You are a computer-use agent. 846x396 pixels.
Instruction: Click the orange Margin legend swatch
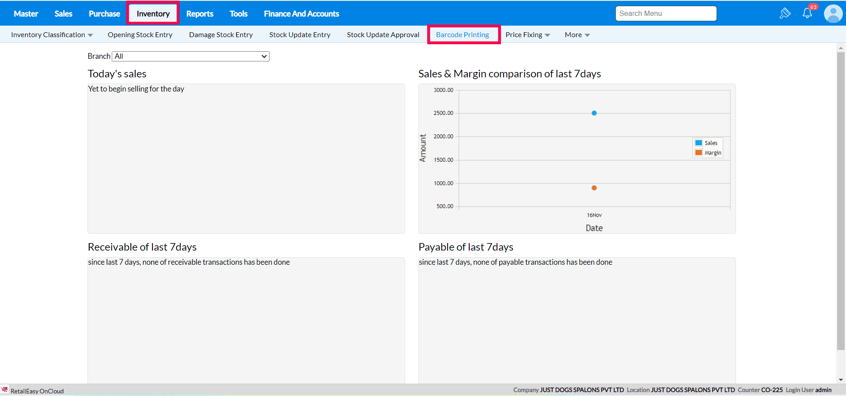pos(698,152)
